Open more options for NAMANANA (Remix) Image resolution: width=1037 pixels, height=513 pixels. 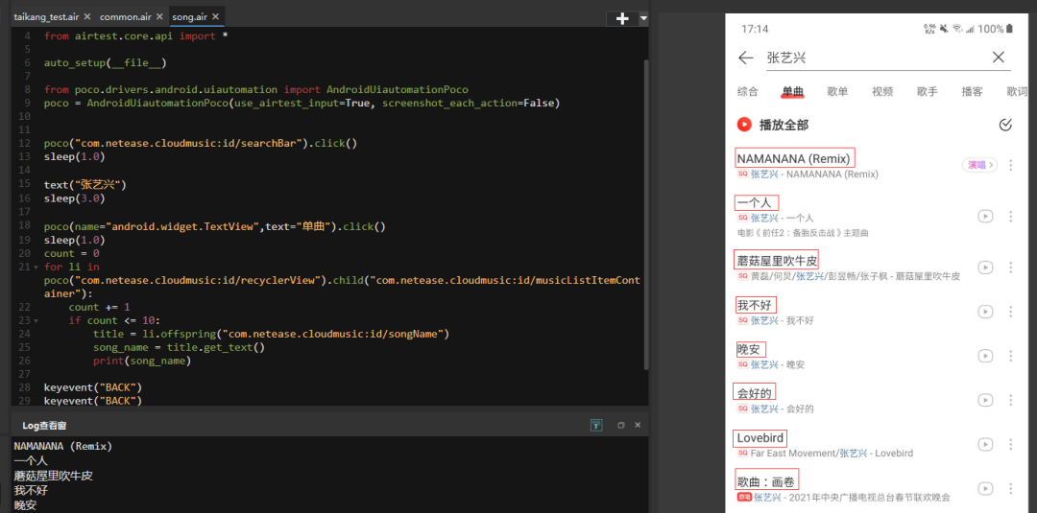pos(1010,165)
